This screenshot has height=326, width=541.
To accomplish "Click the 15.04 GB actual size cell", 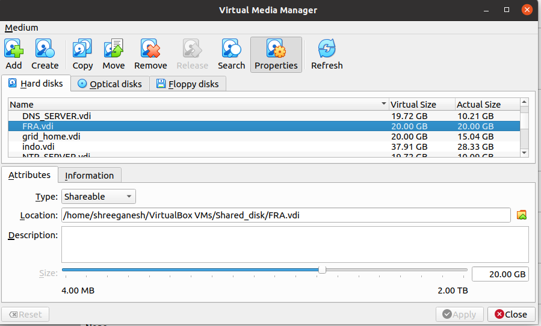I will 475,137.
